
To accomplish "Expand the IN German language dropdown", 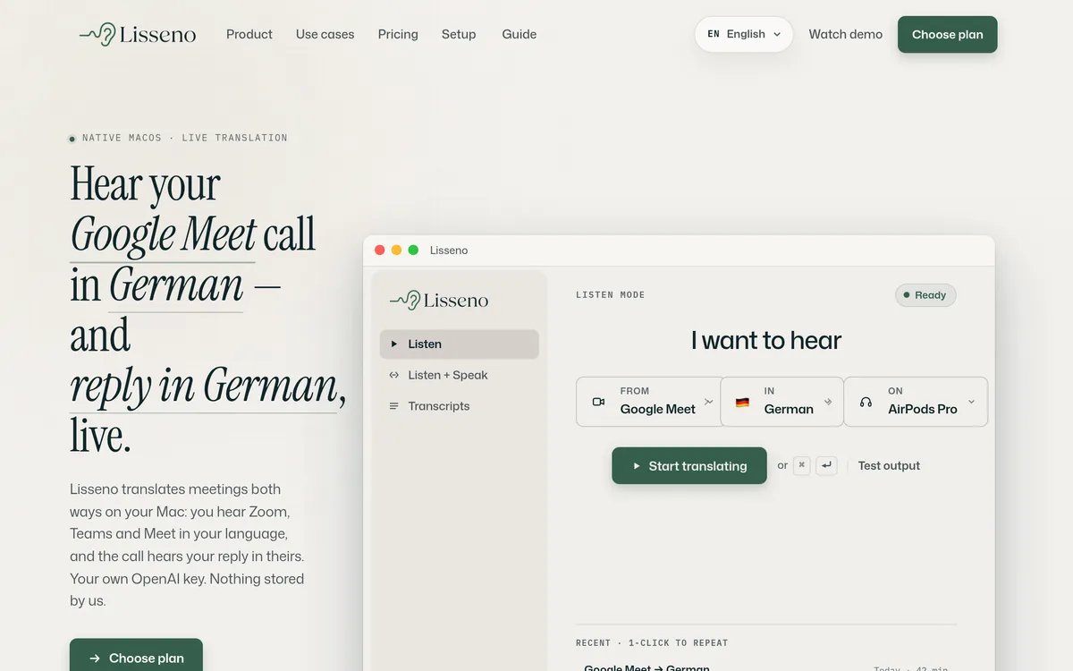I will 782,402.
